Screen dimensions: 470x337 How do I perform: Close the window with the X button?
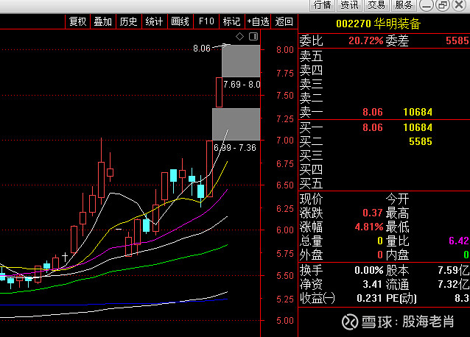pyautogui.click(x=459, y=5)
